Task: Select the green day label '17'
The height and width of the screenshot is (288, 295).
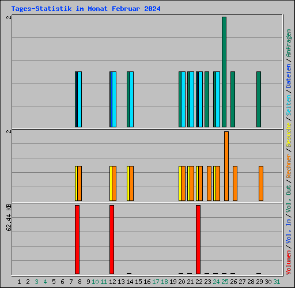Action: coord(156,282)
